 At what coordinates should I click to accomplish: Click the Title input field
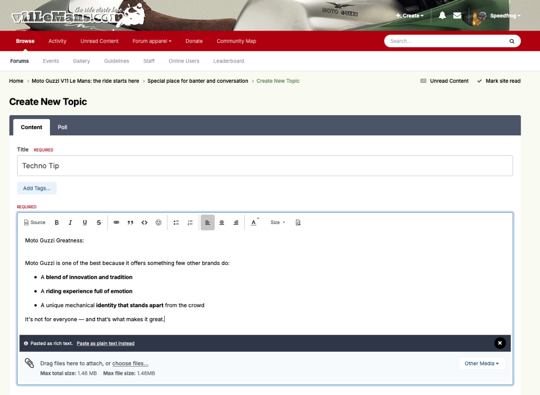265,166
